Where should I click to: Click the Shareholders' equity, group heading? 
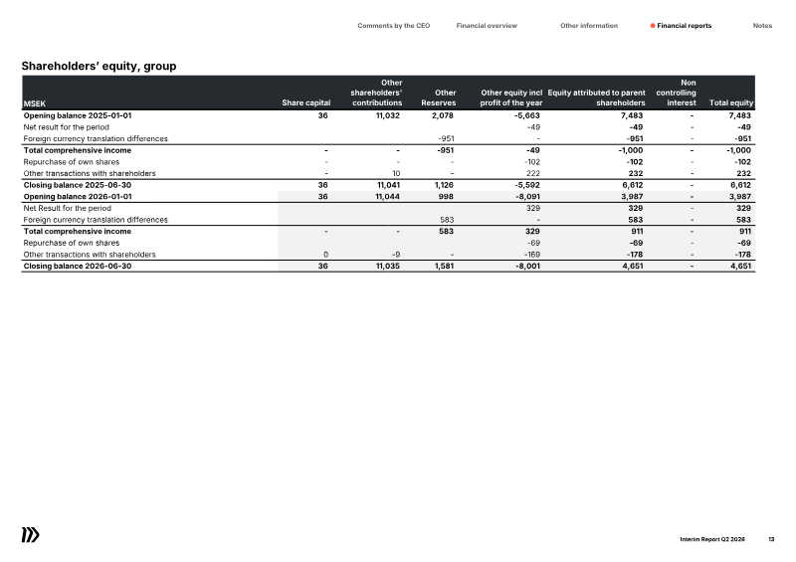(99, 66)
